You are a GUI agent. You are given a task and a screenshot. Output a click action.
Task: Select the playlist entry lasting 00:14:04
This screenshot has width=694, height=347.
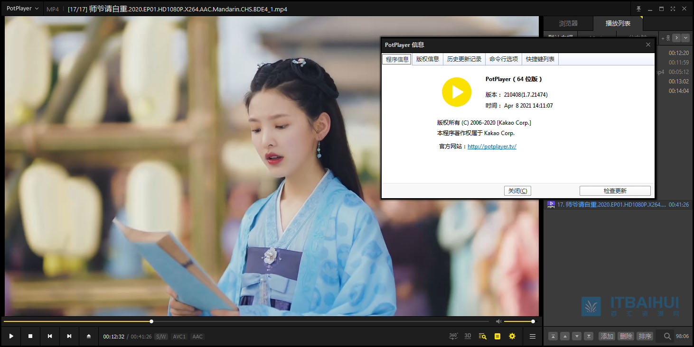pyautogui.click(x=679, y=91)
